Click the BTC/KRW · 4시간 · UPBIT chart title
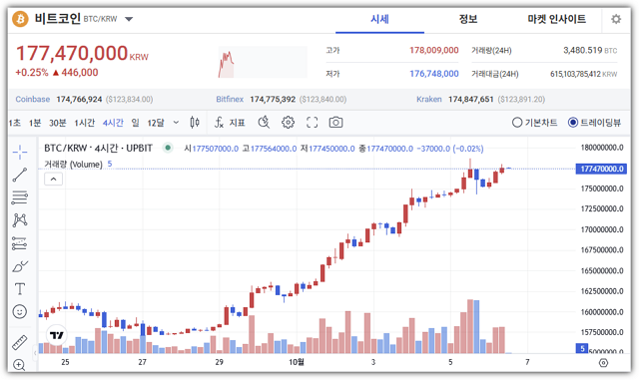 click(98, 148)
